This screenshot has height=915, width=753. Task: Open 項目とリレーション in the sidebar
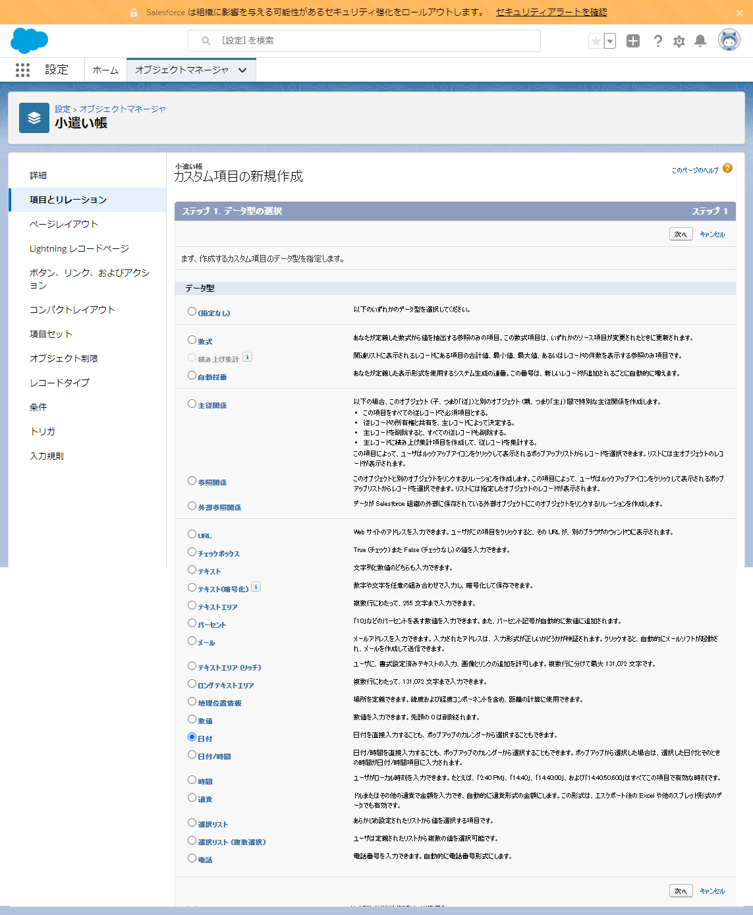(87, 200)
